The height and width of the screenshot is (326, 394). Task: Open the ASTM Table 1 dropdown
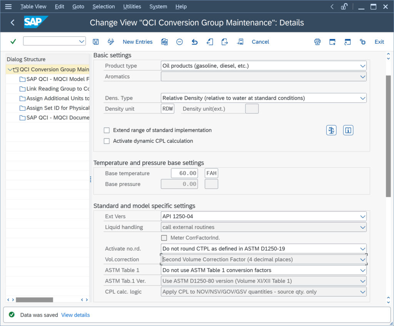pyautogui.click(x=362, y=270)
